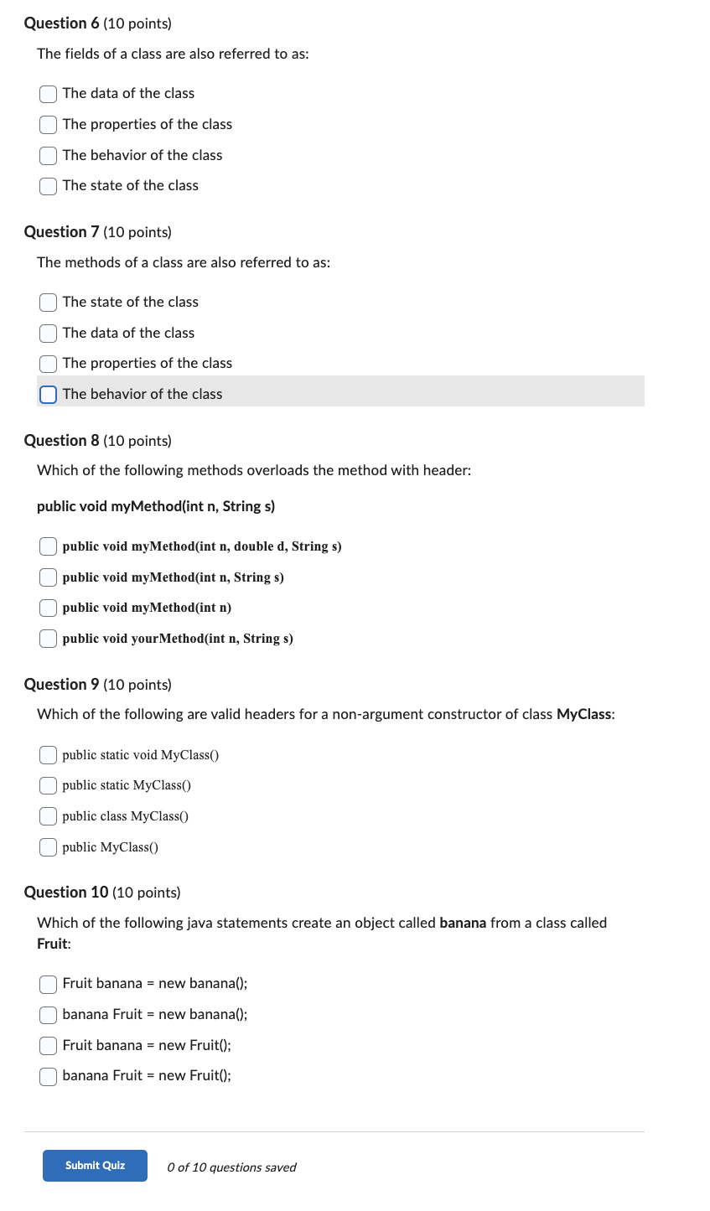Check 'public void myMethod(int n)' in Question 8
The width and height of the screenshot is (710, 1211).
click(48, 608)
